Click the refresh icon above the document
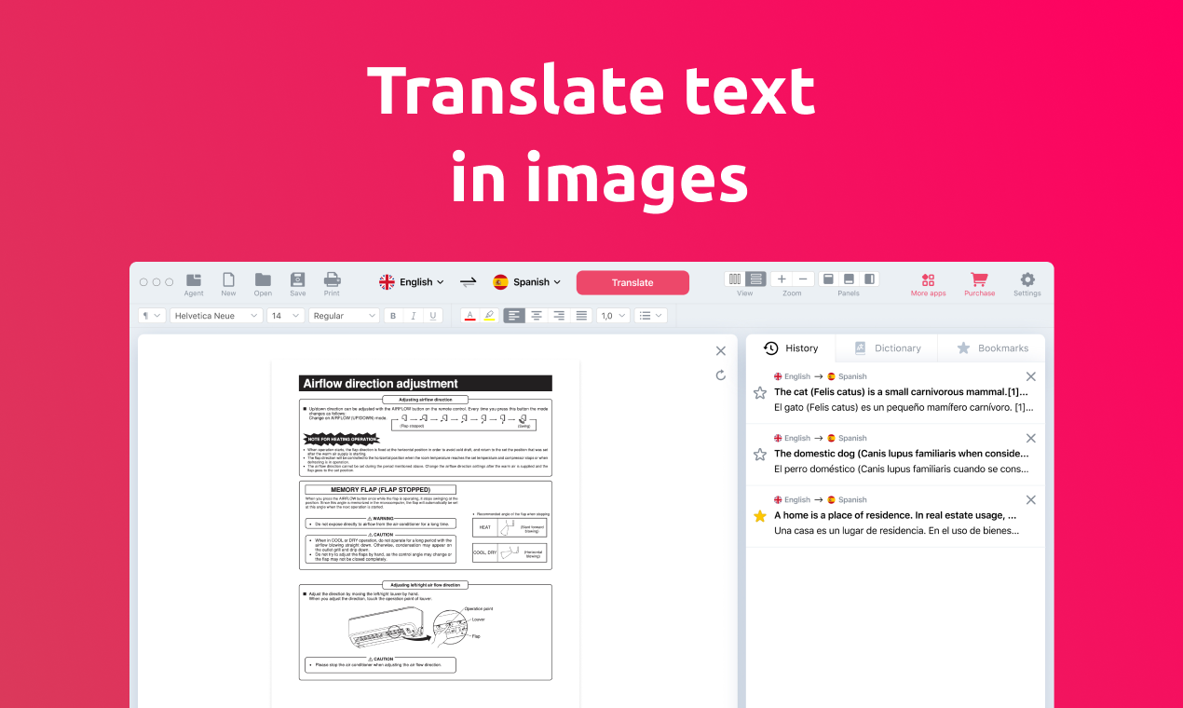The width and height of the screenshot is (1183, 708). click(720, 374)
